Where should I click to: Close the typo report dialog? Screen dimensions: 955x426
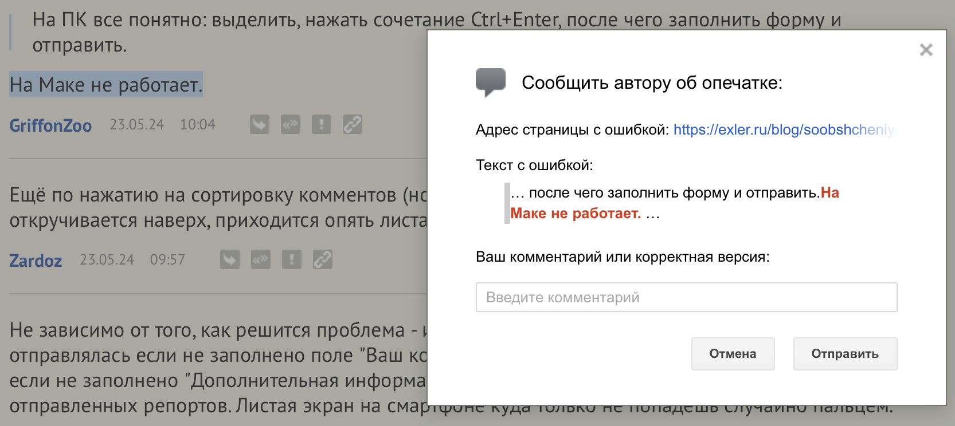[x=926, y=50]
